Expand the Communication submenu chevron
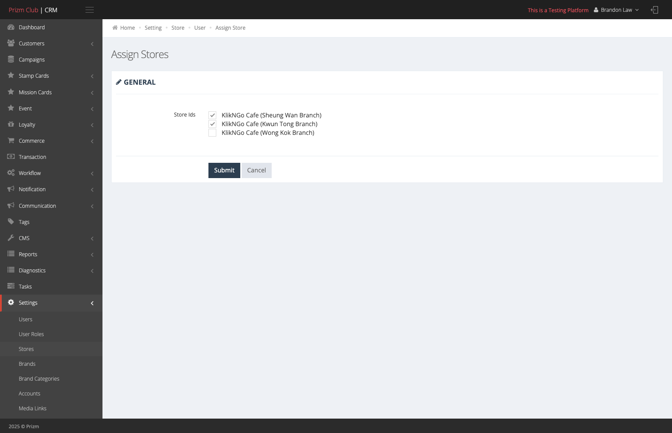This screenshot has width=672, height=433. [92, 206]
